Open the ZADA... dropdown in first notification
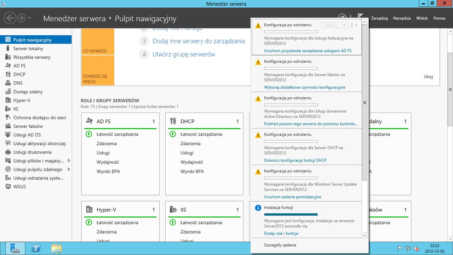 click(x=335, y=25)
